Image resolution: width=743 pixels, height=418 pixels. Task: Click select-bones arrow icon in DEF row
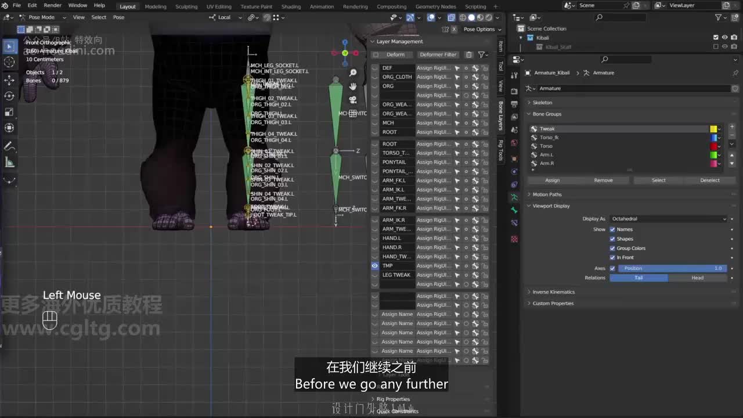coord(457,68)
